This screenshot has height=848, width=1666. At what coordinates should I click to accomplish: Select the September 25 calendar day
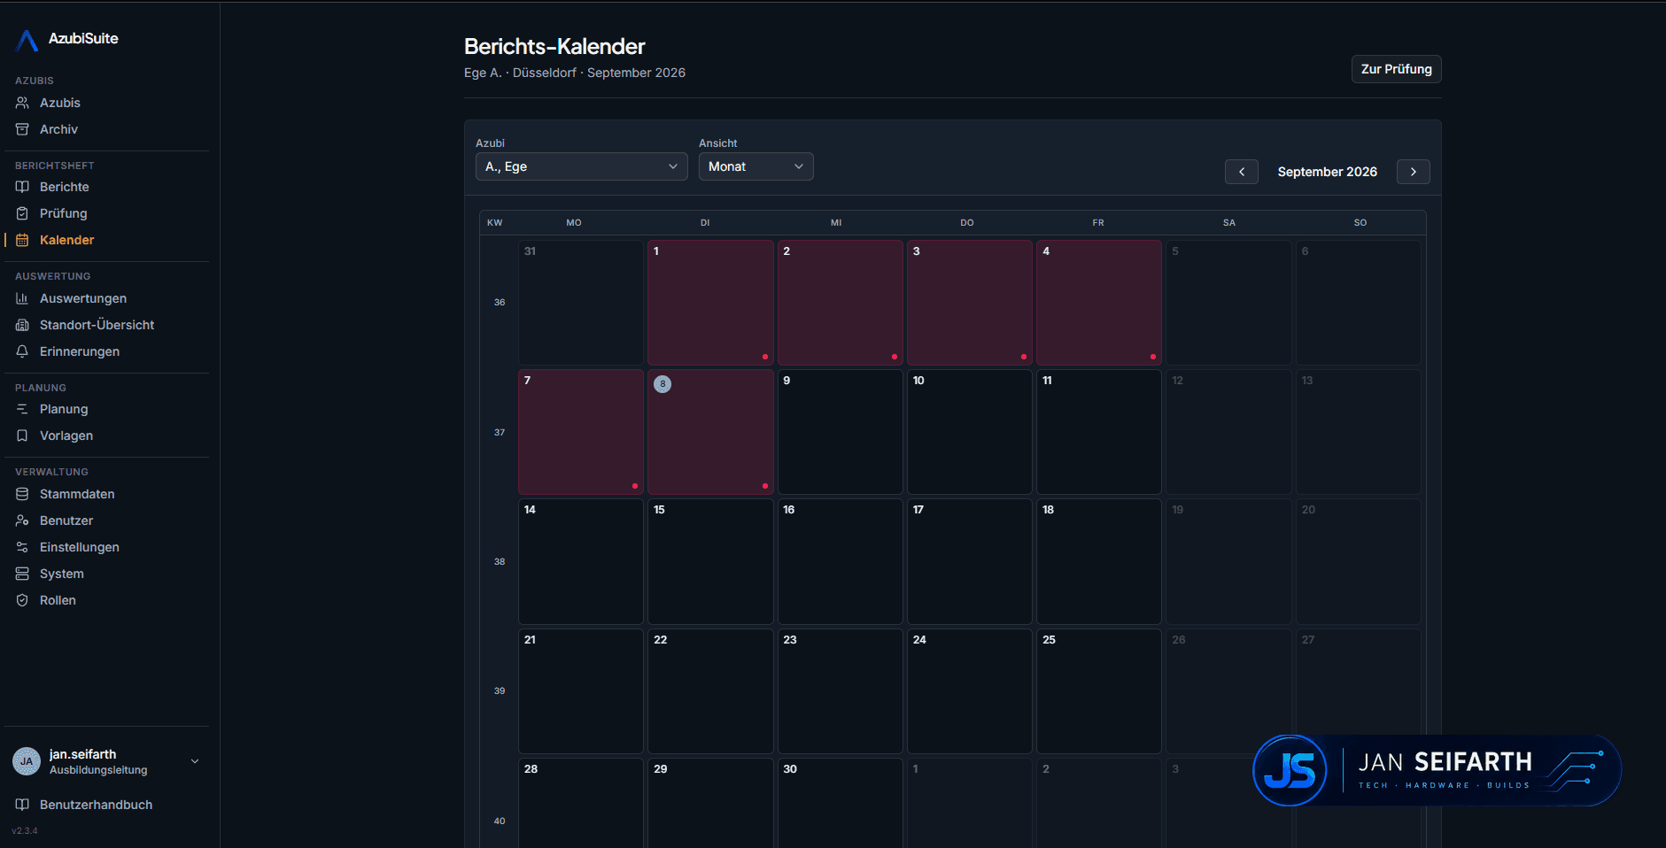pyautogui.click(x=1099, y=691)
